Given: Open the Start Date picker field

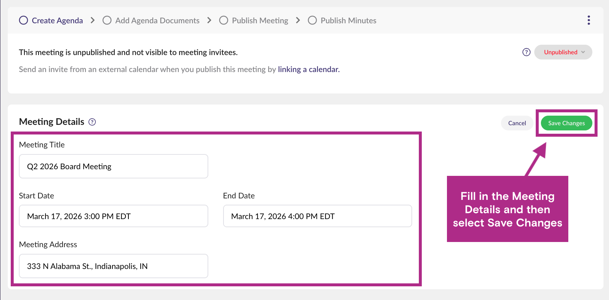Looking at the screenshot, I should point(113,216).
